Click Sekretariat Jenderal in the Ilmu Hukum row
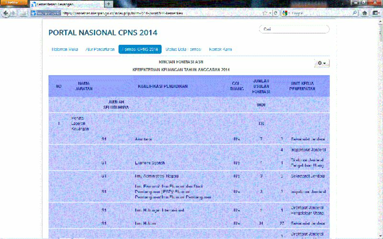Viewport: 383px width, 239px height. point(308,223)
